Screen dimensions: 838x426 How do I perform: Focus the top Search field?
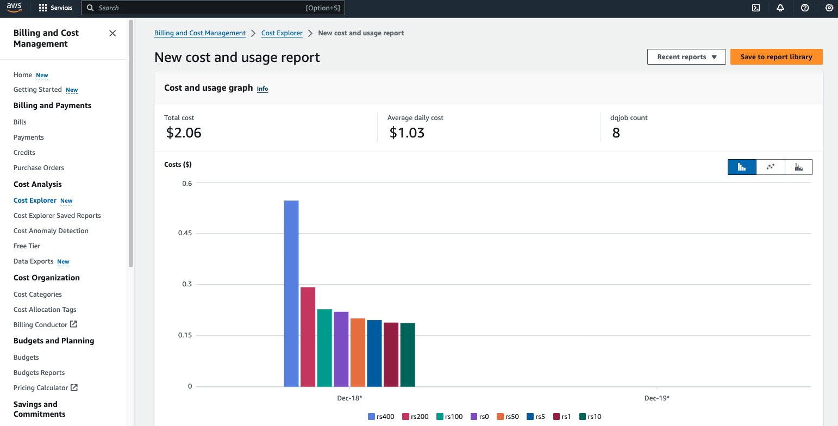(213, 8)
